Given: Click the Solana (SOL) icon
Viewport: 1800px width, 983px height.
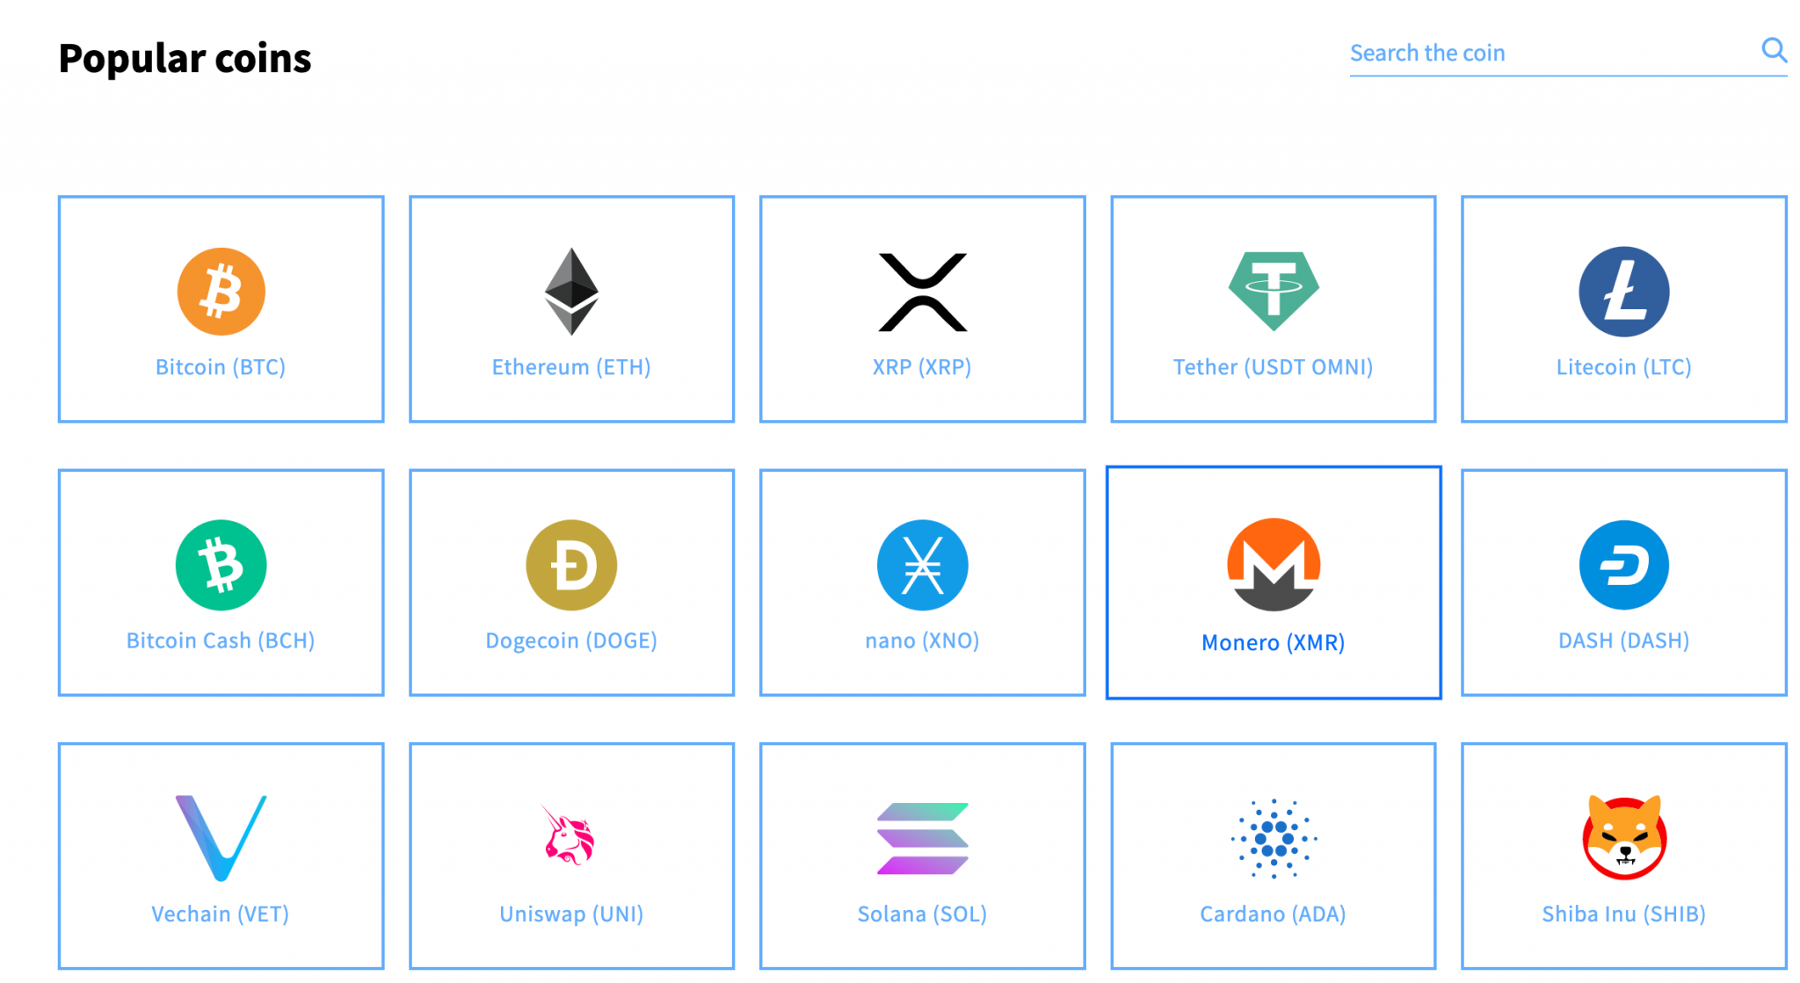Looking at the screenshot, I should pos(922,838).
